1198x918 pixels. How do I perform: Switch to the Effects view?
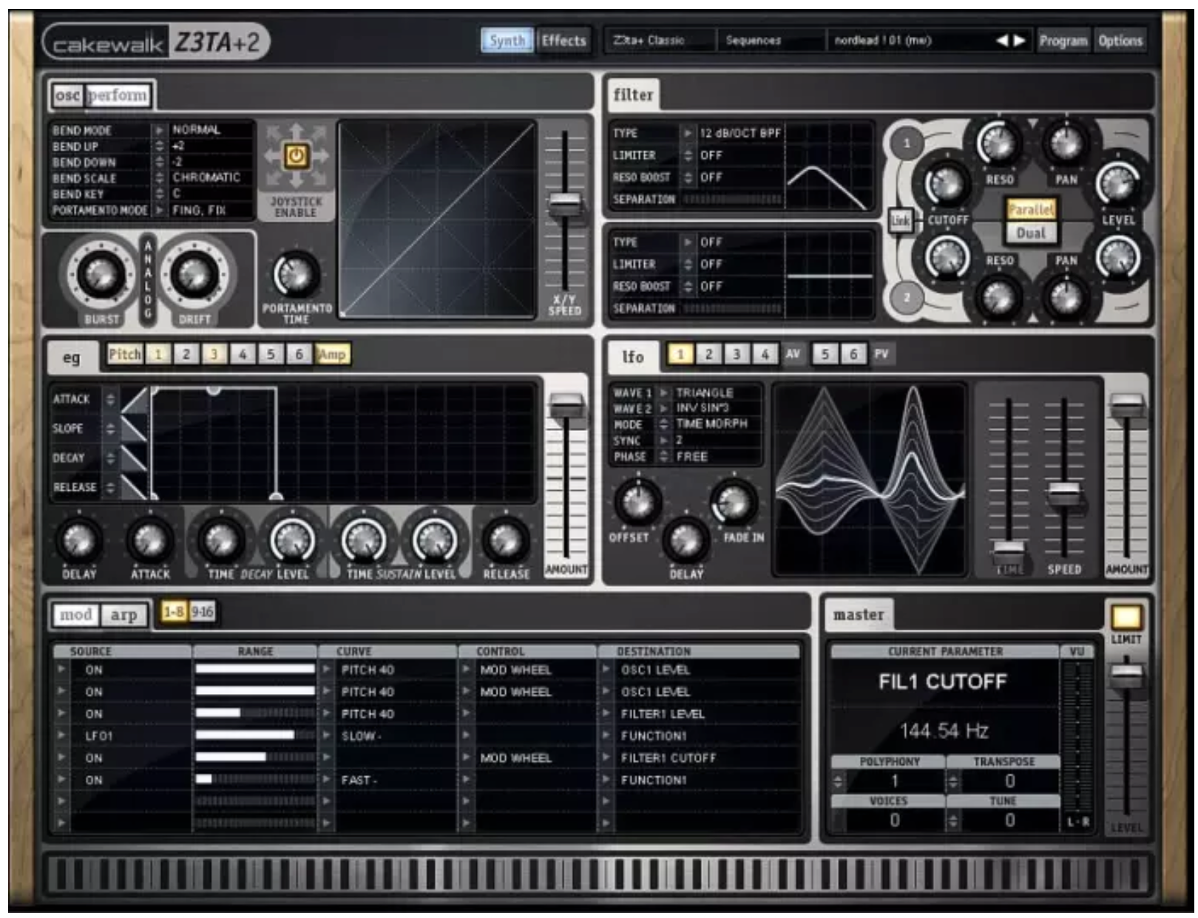coord(564,41)
